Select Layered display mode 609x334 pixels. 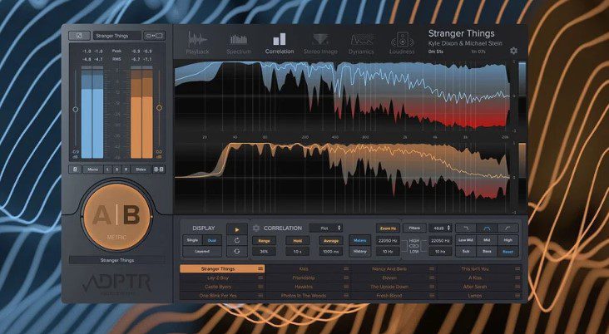coord(202,252)
